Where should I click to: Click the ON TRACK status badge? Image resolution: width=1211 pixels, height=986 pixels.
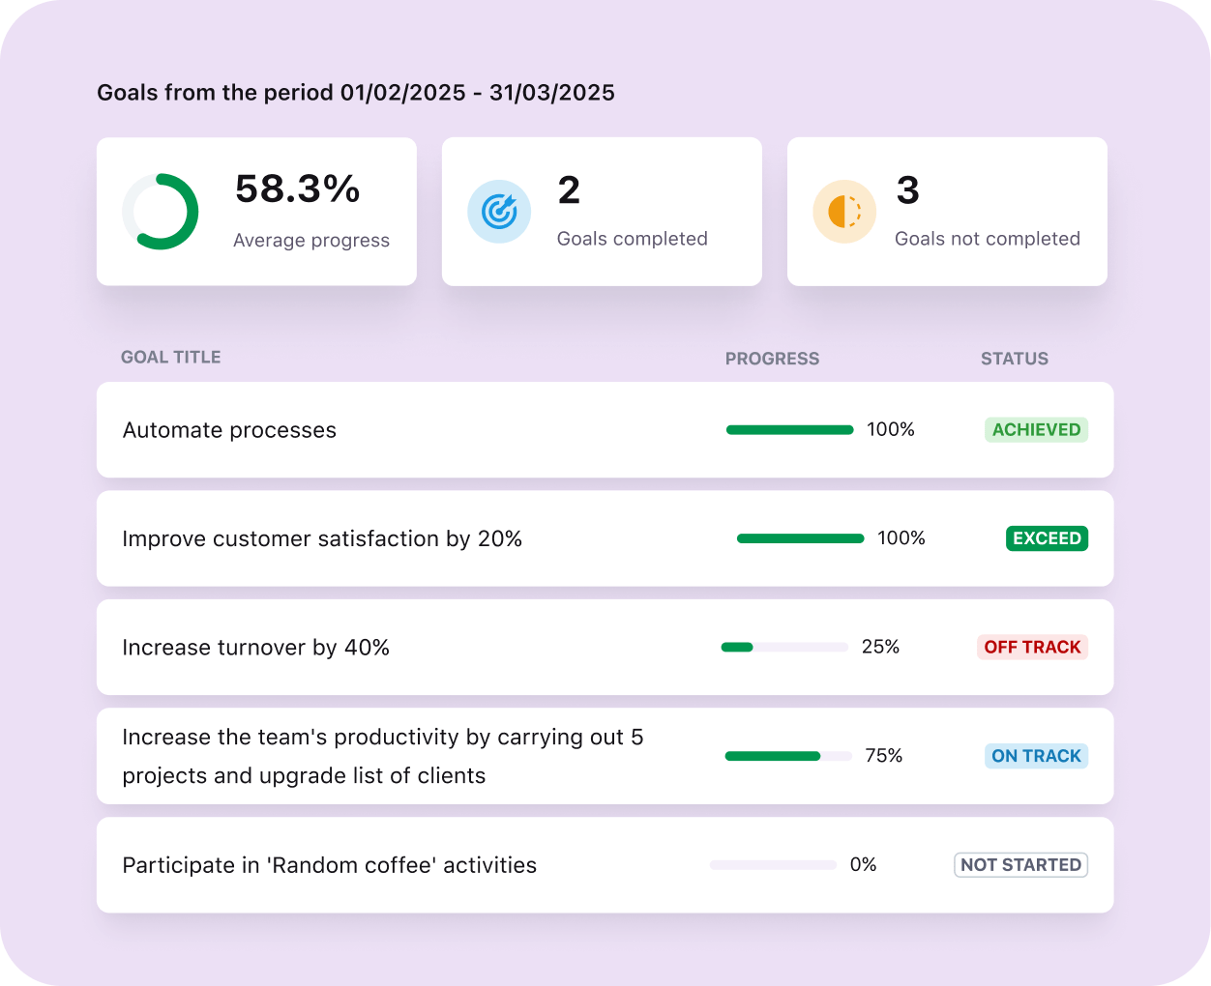1036,756
